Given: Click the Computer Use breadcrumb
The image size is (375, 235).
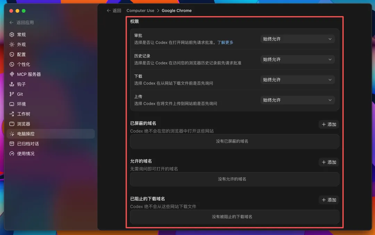Looking at the screenshot, I should point(140,10).
